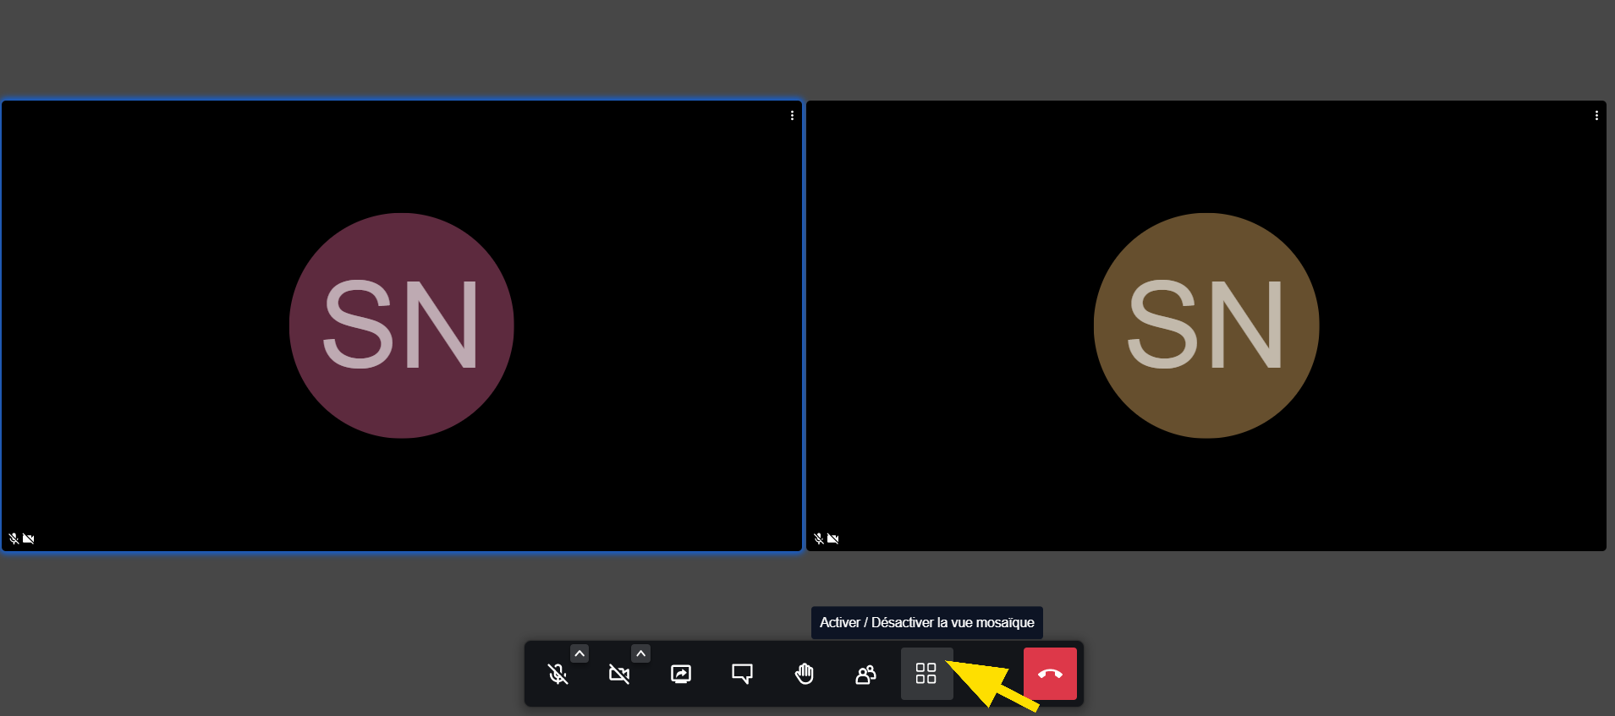Screen dimensions: 1615x716
Task: Open more options menu on left participant tile
Action: pyautogui.click(x=792, y=116)
